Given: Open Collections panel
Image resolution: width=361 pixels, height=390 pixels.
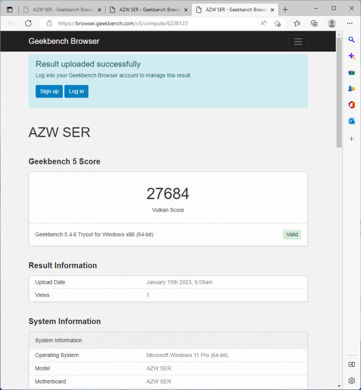Looking at the screenshot, I should tap(314, 23).
